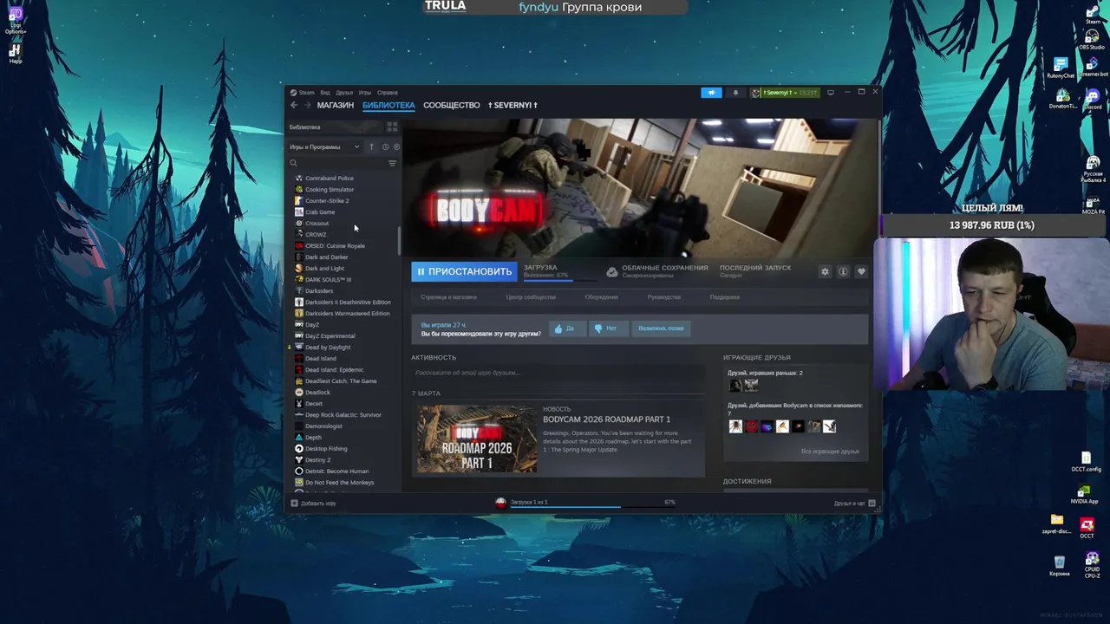Select Counter-Strike 2 in library list
Image resolution: width=1110 pixels, height=624 pixels.
tap(327, 201)
